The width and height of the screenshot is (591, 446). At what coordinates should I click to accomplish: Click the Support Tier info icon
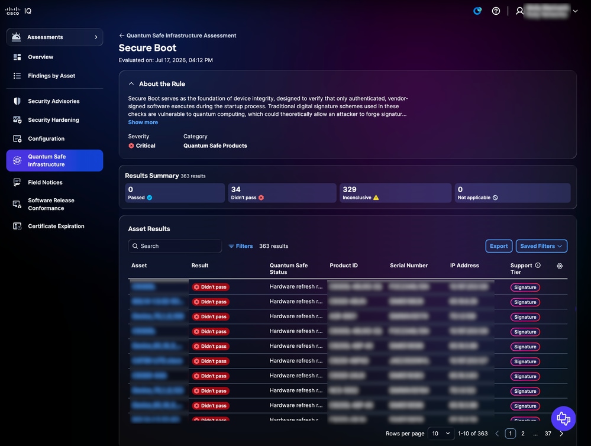(538, 265)
